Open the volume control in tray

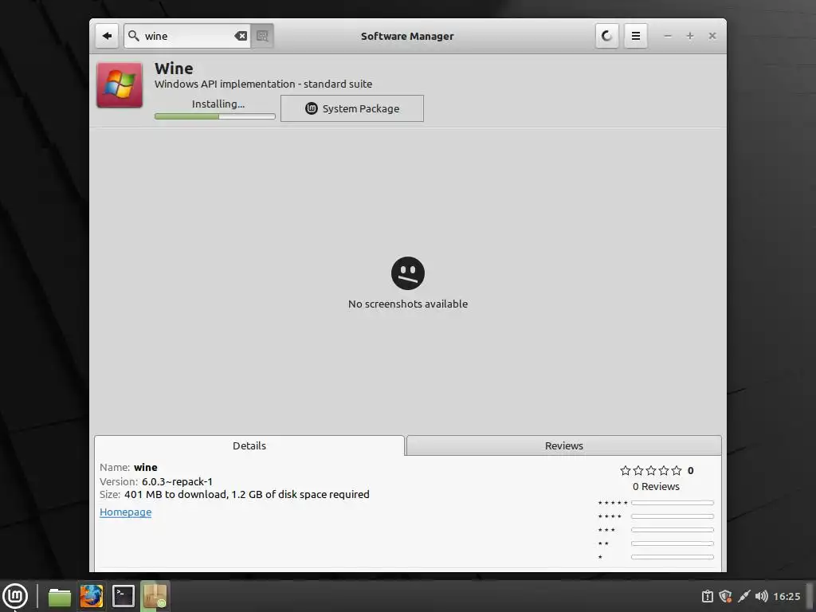coord(761,596)
